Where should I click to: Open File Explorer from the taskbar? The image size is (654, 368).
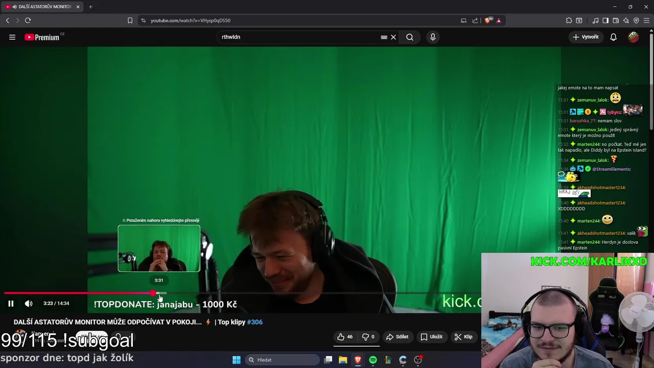pos(343,360)
